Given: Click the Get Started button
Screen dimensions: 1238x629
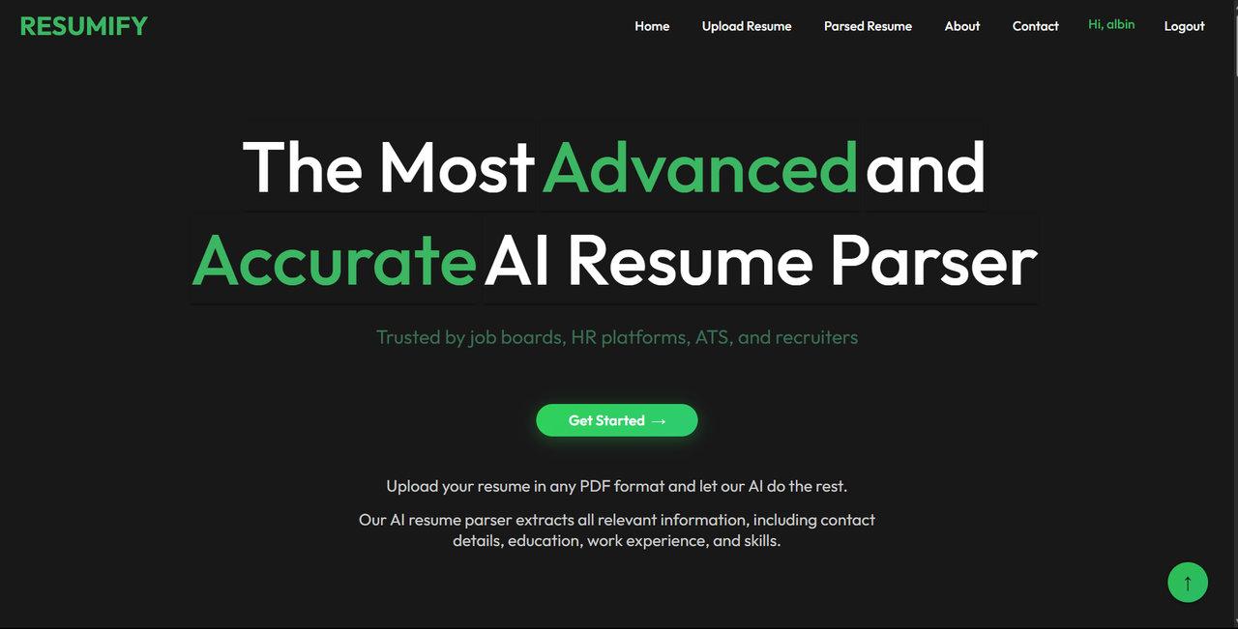Looking at the screenshot, I should 616,420.
